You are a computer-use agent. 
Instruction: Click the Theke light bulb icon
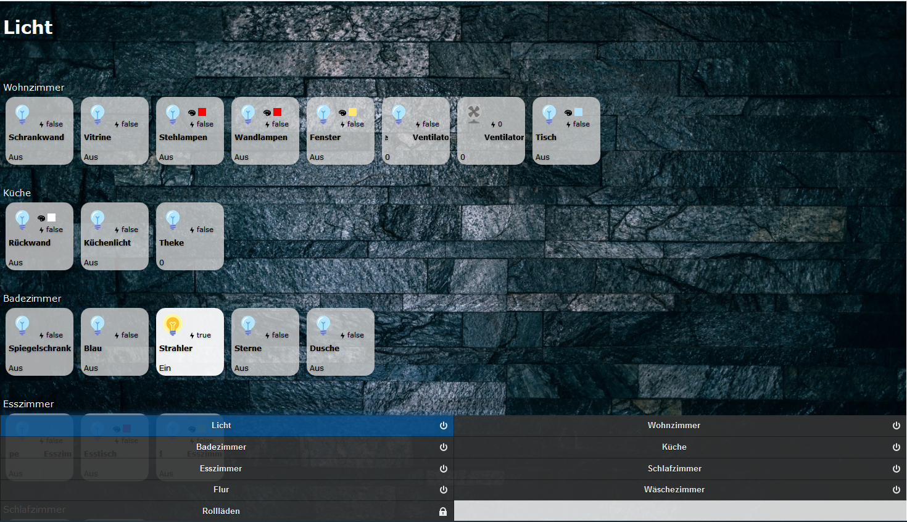click(173, 220)
